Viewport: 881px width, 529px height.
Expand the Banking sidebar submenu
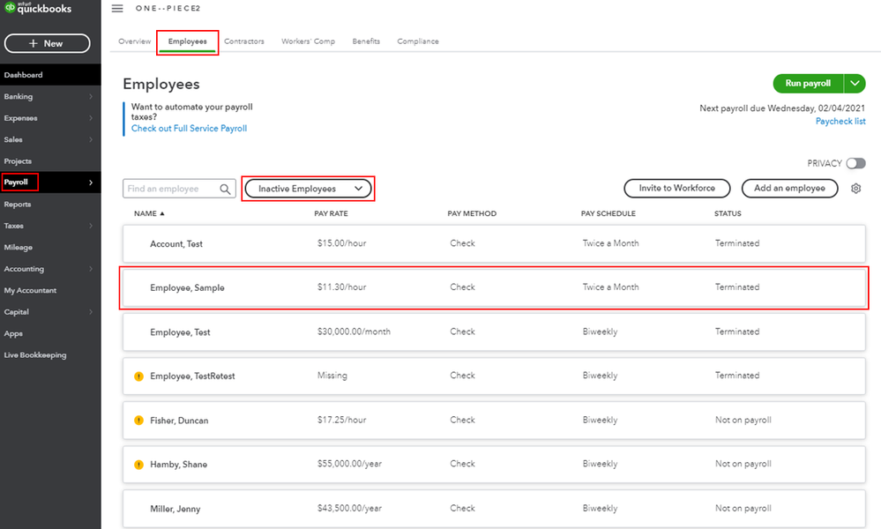point(90,97)
